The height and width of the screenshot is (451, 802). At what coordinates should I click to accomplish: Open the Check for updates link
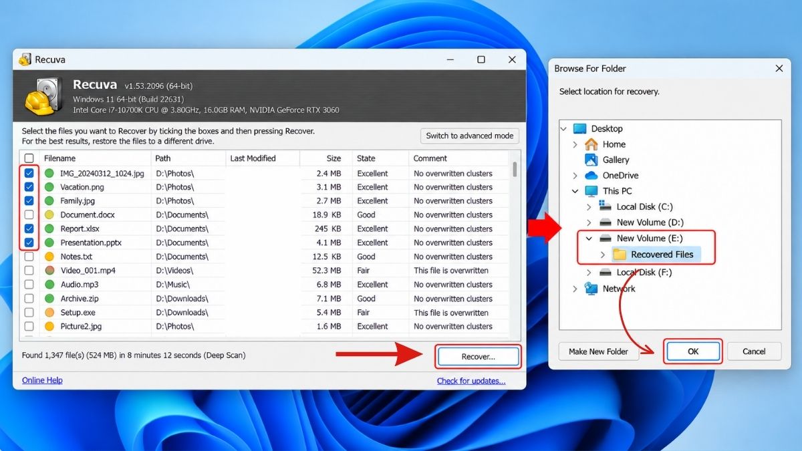[471, 381]
